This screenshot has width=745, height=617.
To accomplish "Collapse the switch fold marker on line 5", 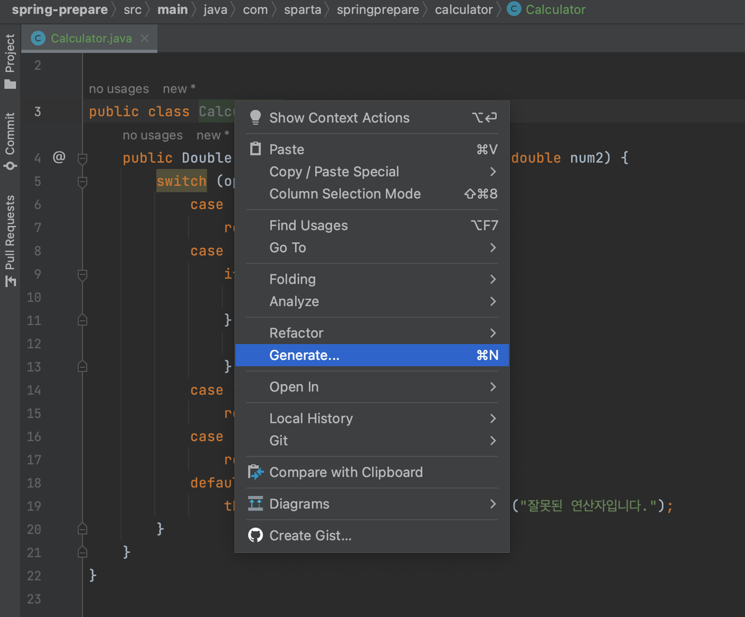I will click(x=82, y=182).
